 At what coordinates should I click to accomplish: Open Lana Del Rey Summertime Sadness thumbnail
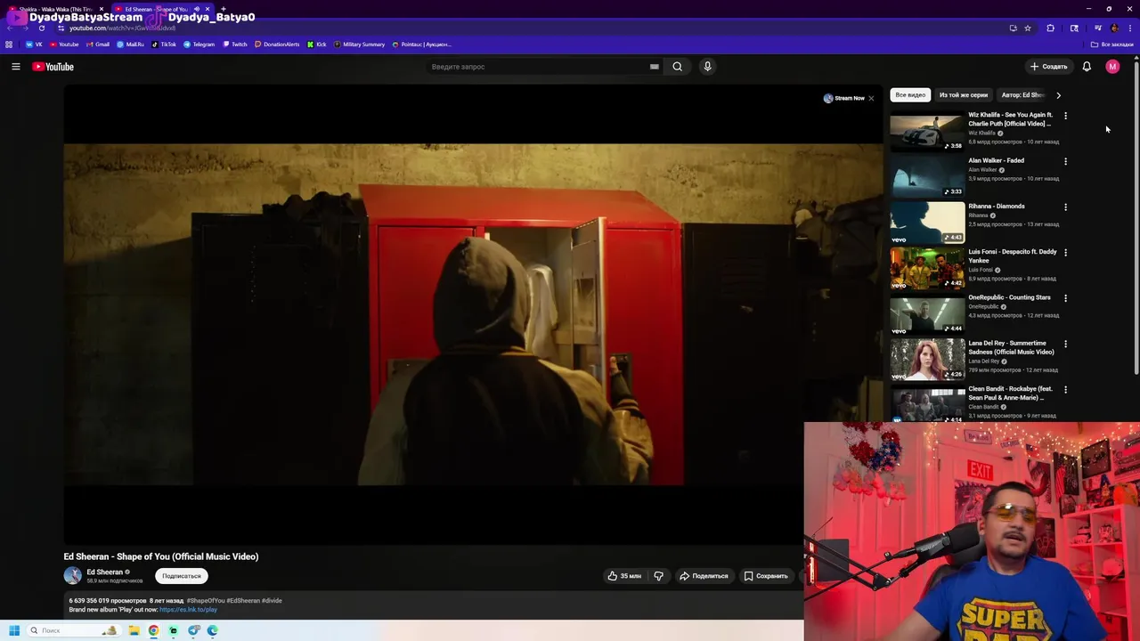point(927,359)
